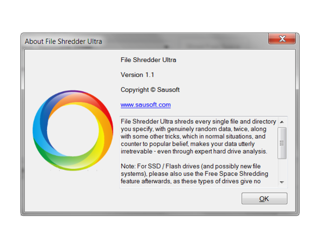The width and height of the screenshot is (320, 249).
Task: Click the About File Shredder Ultra title bar
Action: [x=143, y=41]
